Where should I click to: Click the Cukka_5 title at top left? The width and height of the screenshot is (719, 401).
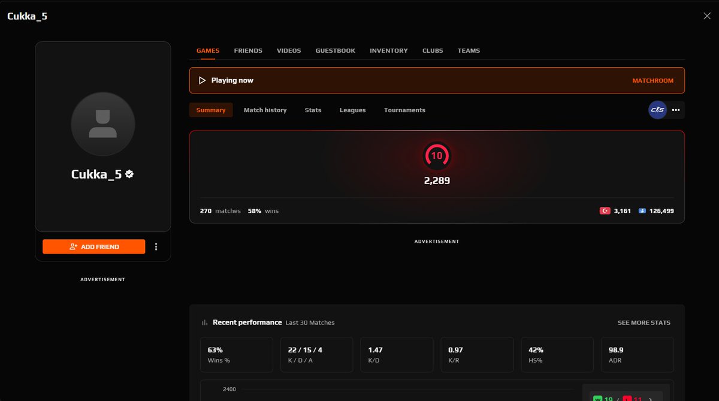tap(27, 16)
